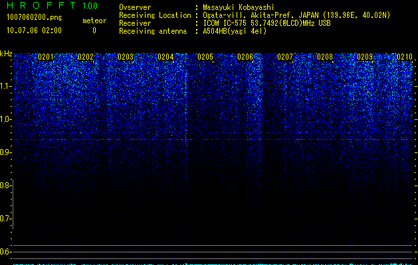Click time marker 0204
The height and width of the screenshot is (265, 418).
[x=165, y=57]
